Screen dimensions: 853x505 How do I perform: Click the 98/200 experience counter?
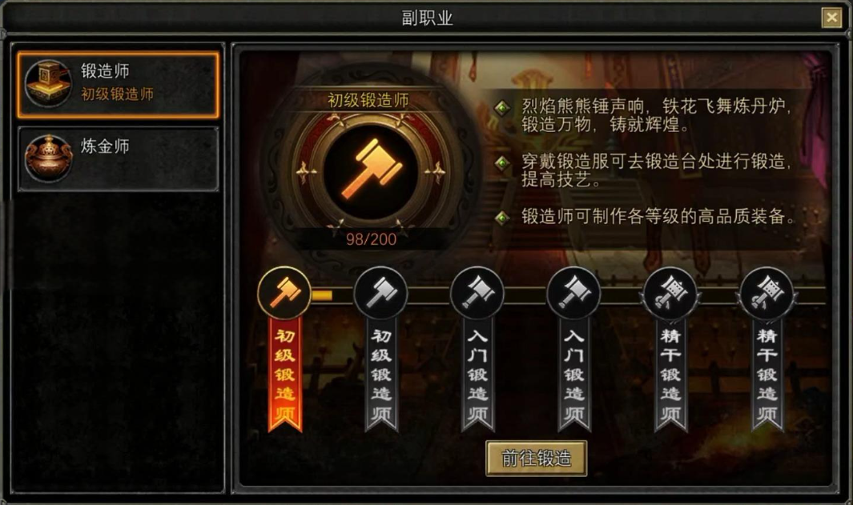point(371,239)
